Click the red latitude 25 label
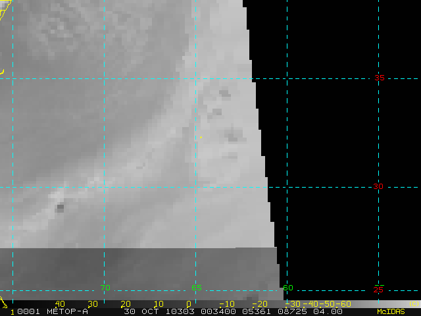Viewport: 421px width, 316px height. pyautogui.click(x=378, y=289)
